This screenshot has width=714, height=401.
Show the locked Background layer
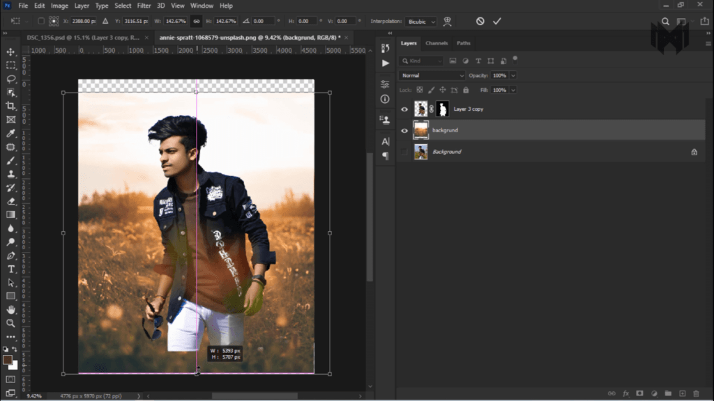point(404,152)
